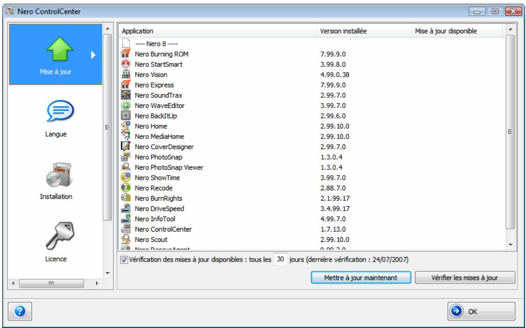Click the Nero Home icon
Image resolution: width=526 pixels, height=328 pixels.
click(x=126, y=126)
